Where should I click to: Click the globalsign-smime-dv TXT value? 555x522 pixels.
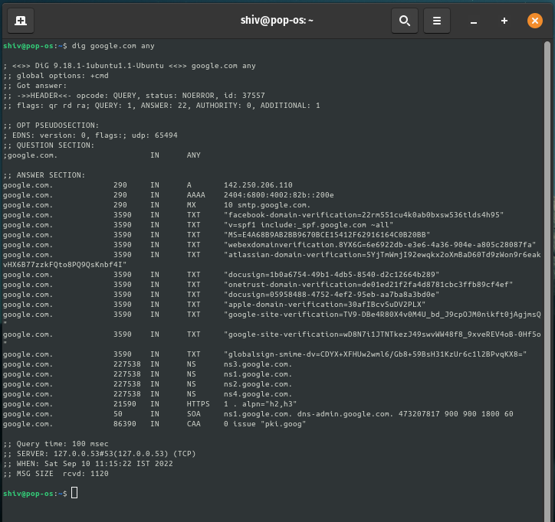(x=375, y=354)
